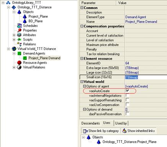Collapse the Common property group
The height and width of the screenshot is (147, 167).
(x=82, y=8)
